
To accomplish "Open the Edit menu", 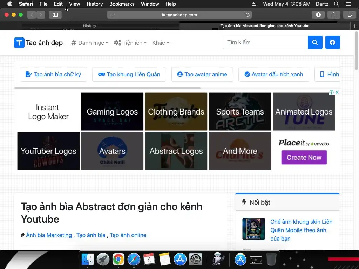I will click(58, 4).
